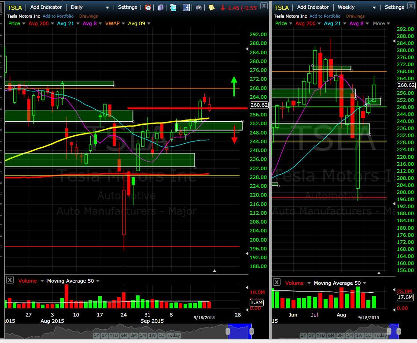Select the 1M range in the Daily chart

(x=143, y=335)
